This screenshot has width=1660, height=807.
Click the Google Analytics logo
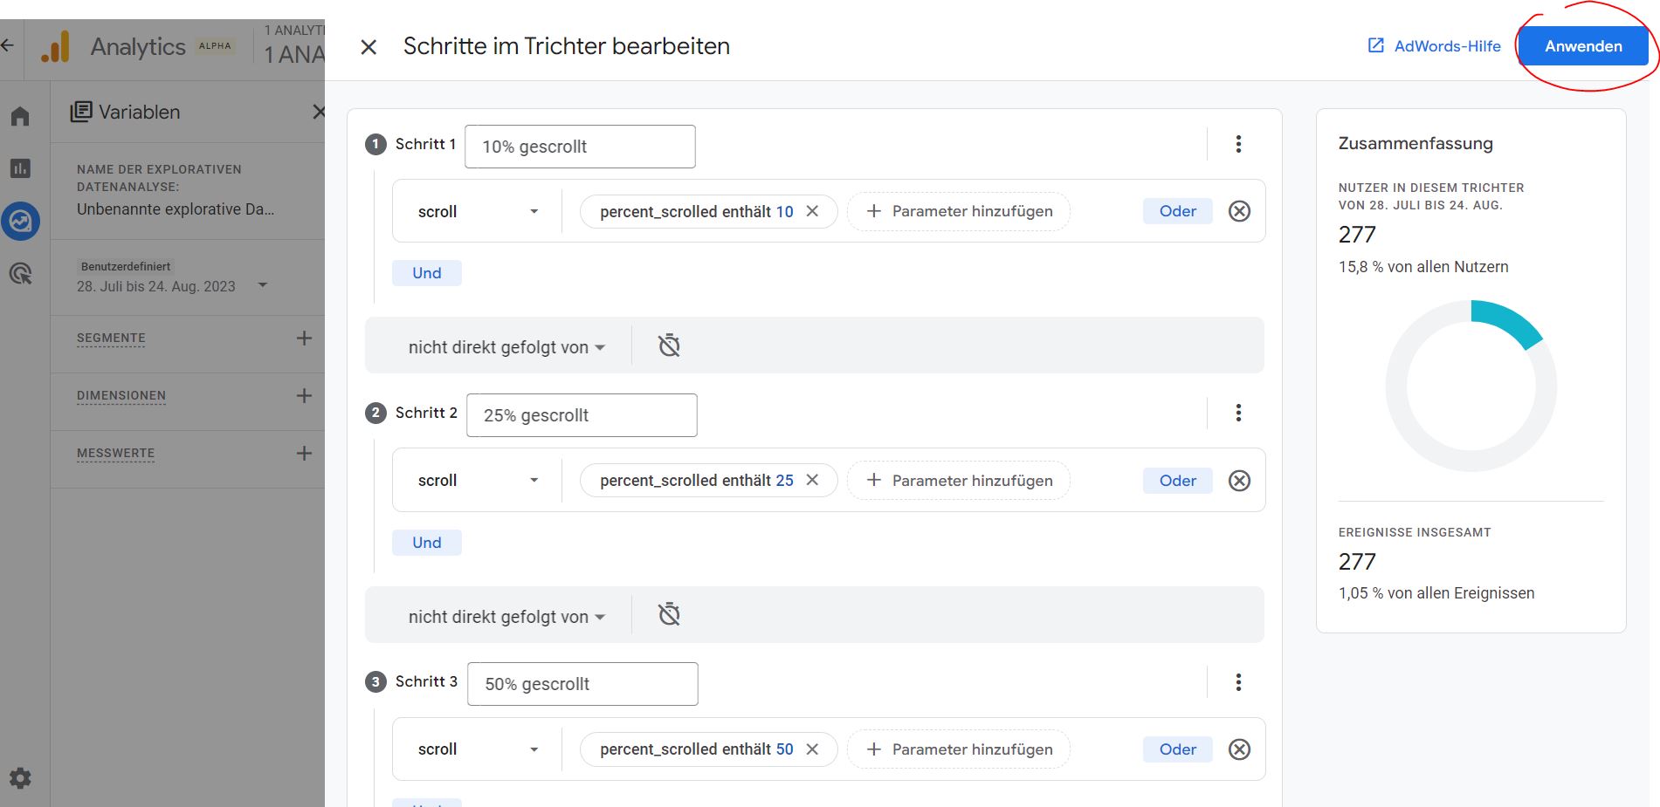click(x=54, y=46)
